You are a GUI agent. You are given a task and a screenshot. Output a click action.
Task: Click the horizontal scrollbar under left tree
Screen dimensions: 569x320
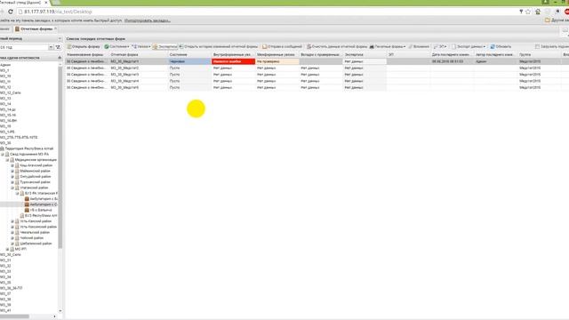(14, 316)
